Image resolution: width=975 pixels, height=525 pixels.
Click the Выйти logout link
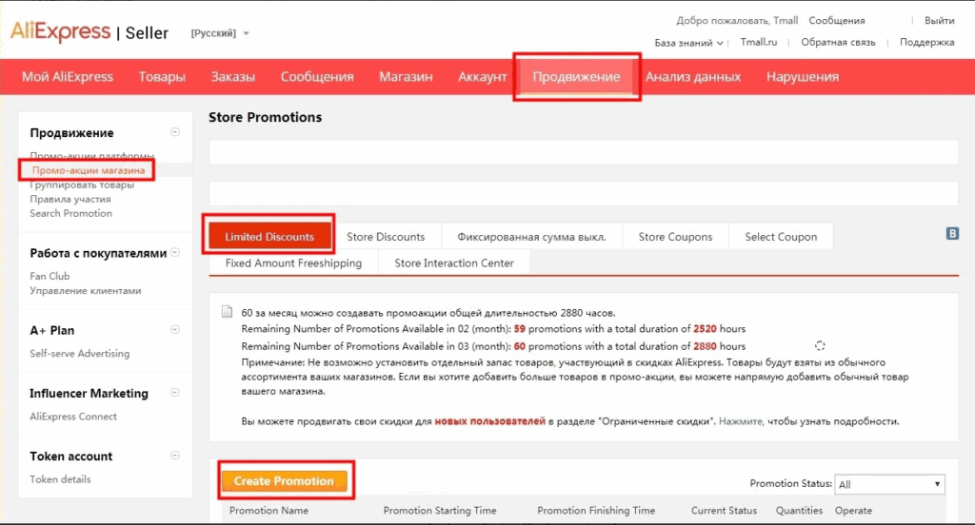(x=939, y=20)
